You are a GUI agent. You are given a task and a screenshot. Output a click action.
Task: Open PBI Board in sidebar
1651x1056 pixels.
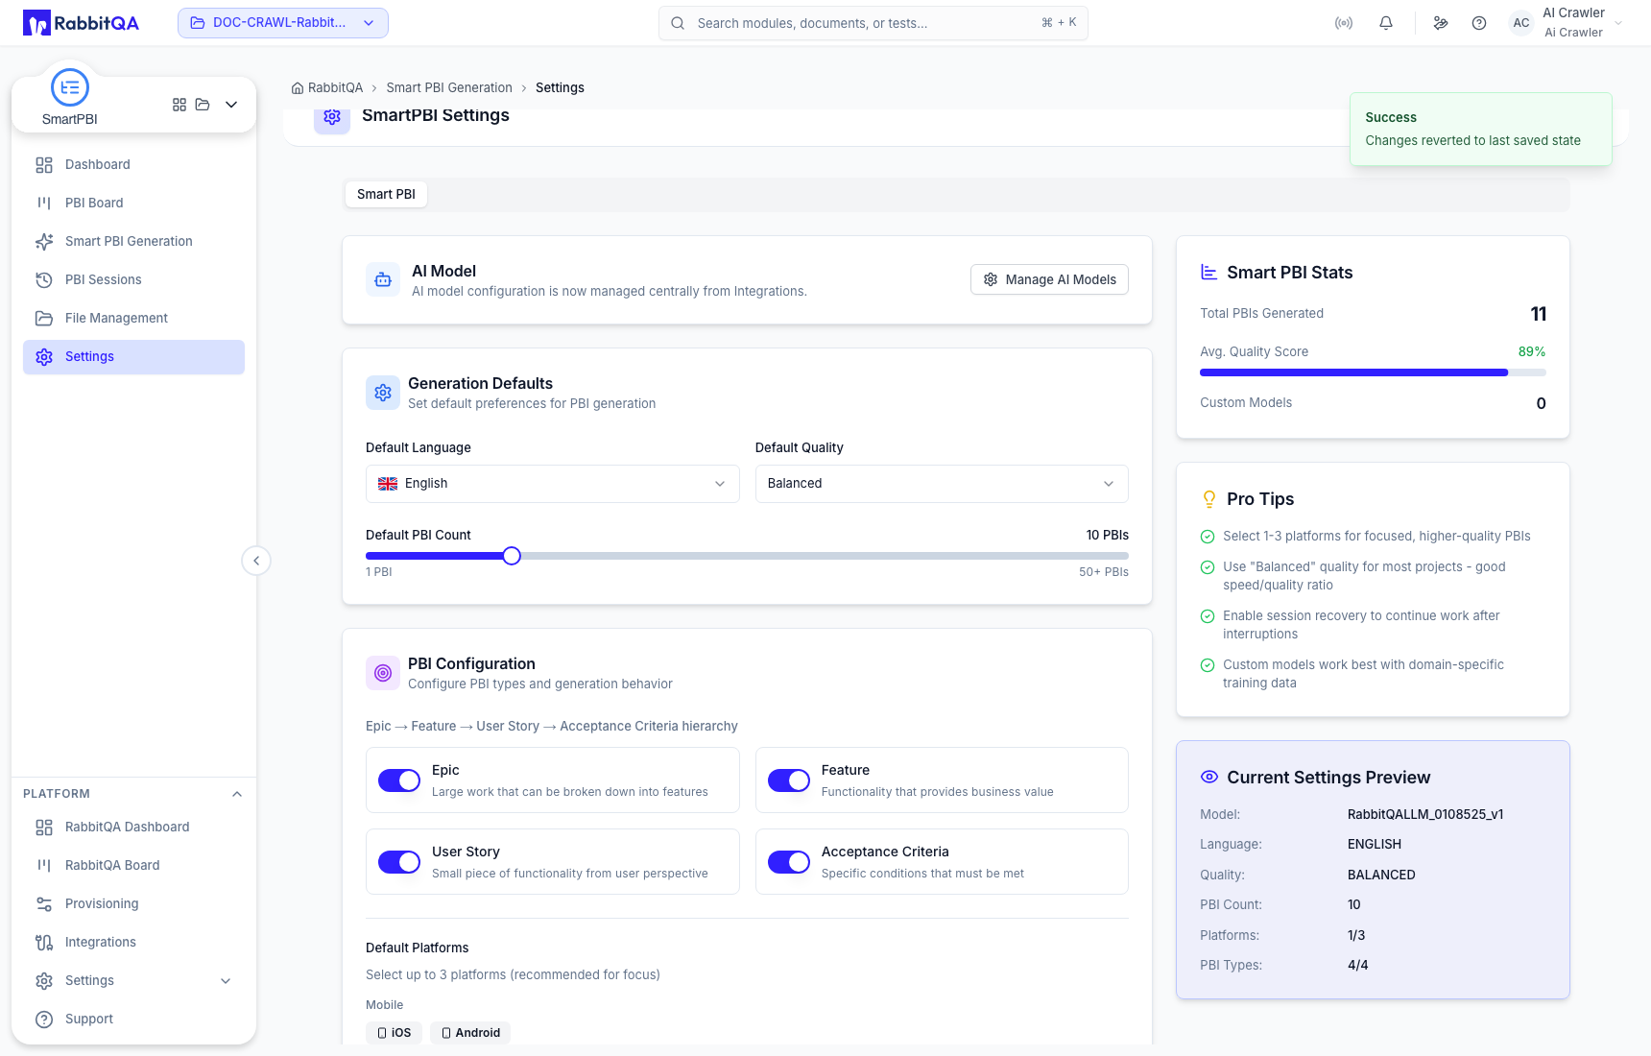click(133, 204)
